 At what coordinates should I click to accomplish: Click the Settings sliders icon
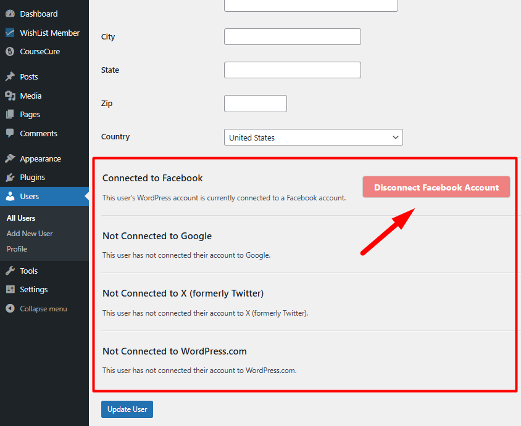click(10, 289)
